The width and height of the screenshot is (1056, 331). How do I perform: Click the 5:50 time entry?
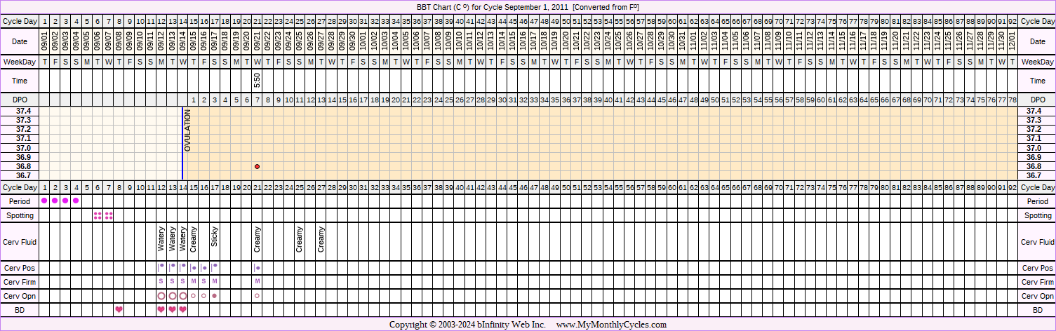click(x=258, y=81)
